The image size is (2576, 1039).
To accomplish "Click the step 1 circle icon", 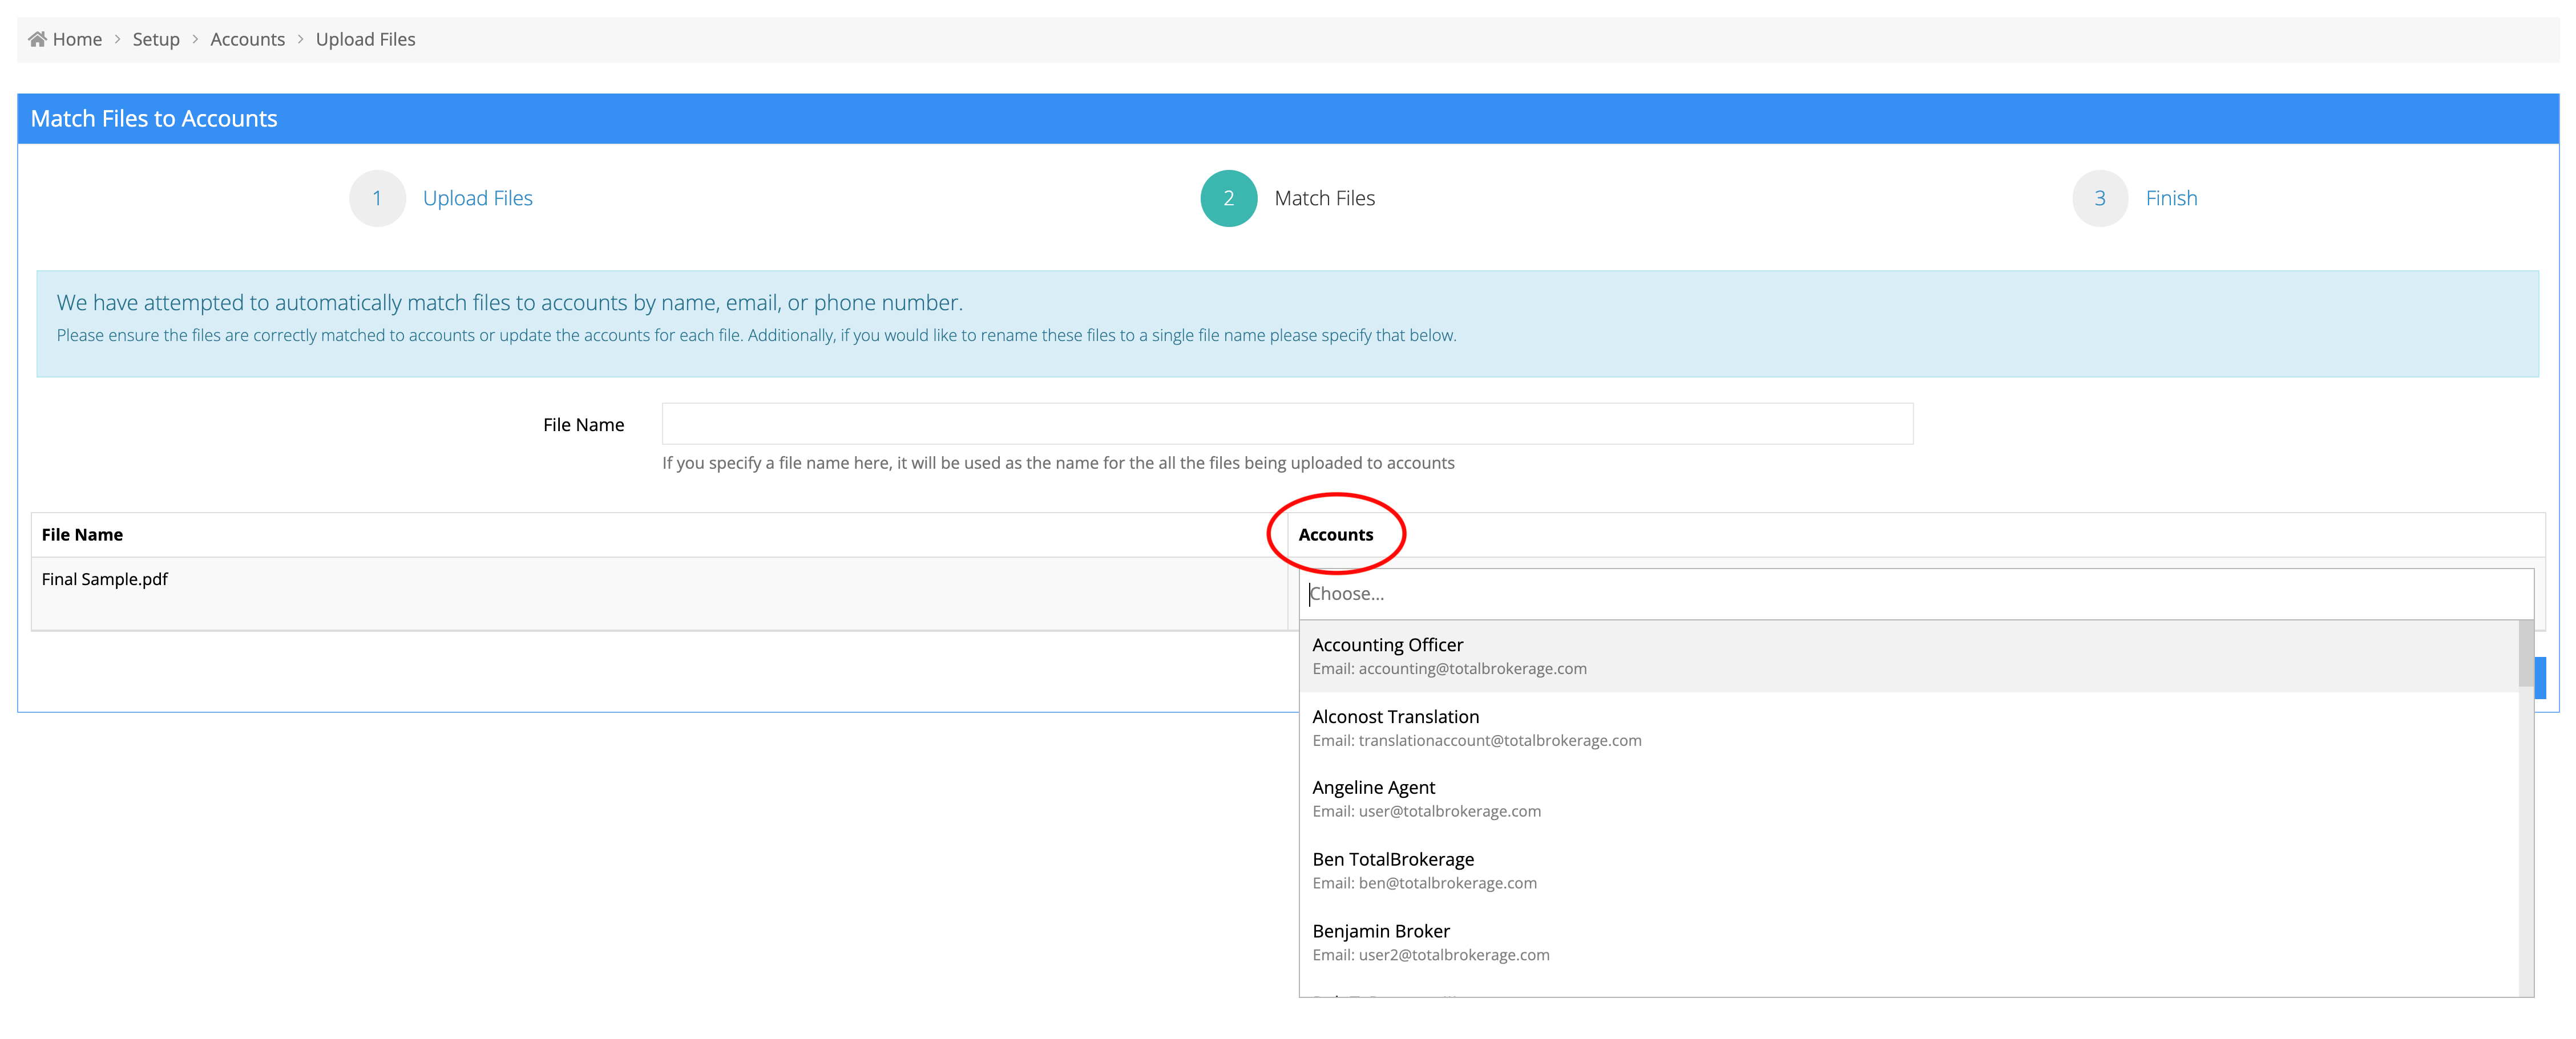I will click(377, 198).
